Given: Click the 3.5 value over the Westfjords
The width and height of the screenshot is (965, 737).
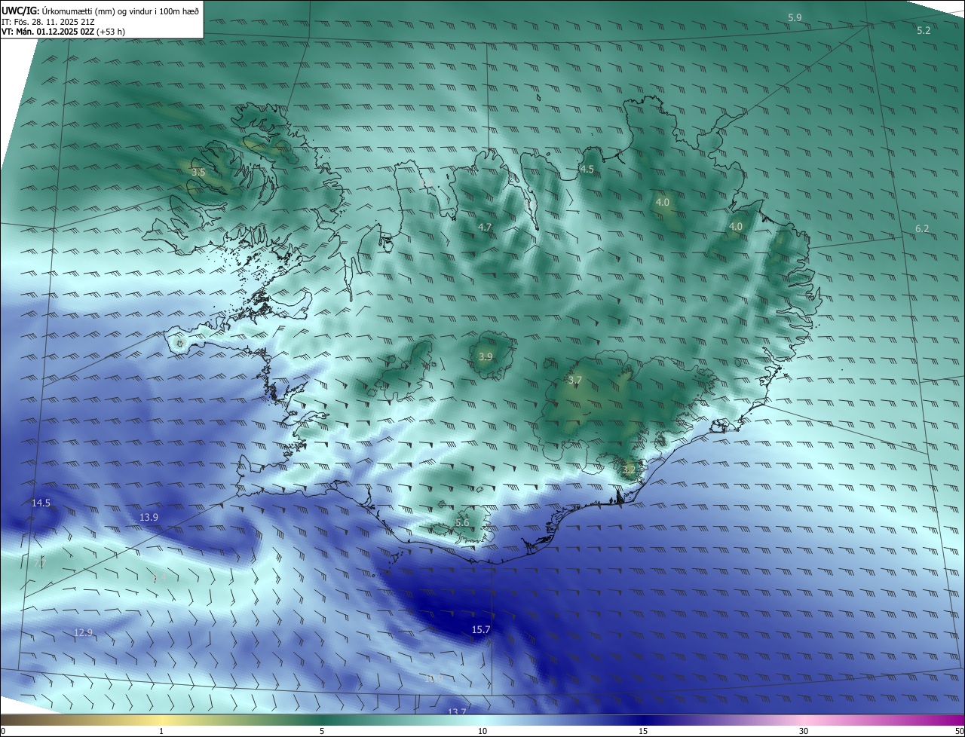Looking at the screenshot, I should [198, 172].
